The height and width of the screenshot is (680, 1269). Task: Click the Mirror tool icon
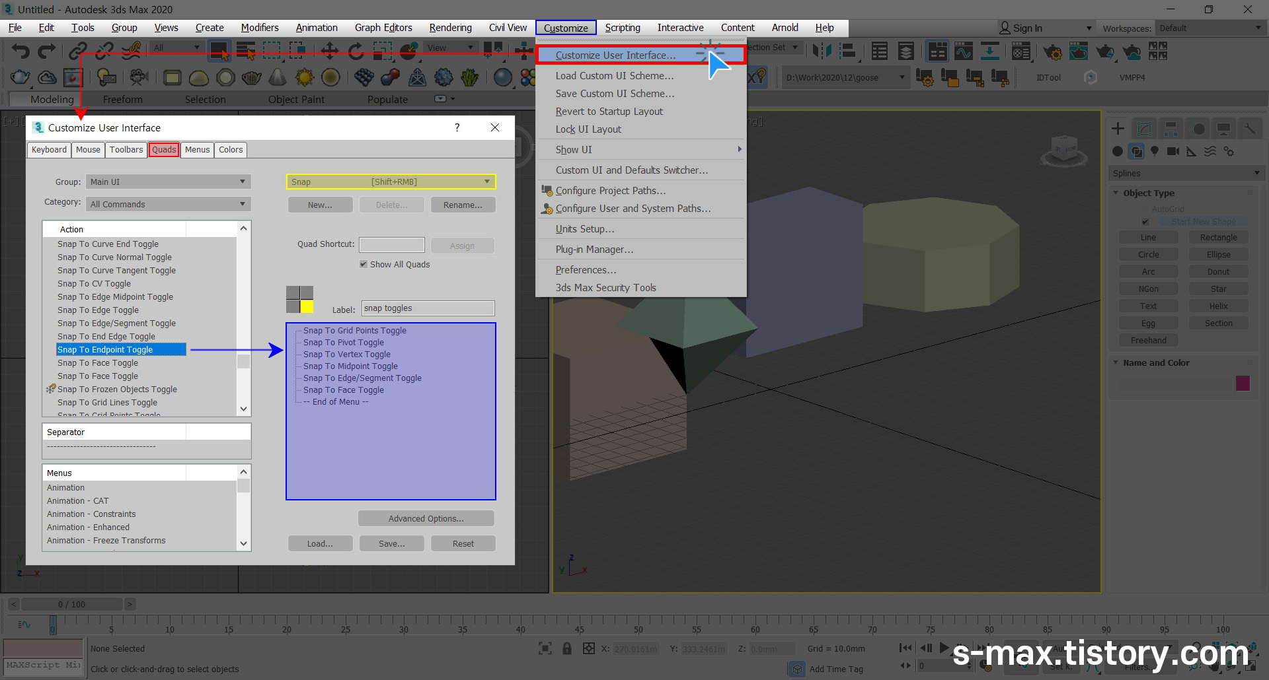pyautogui.click(x=822, y=51)
